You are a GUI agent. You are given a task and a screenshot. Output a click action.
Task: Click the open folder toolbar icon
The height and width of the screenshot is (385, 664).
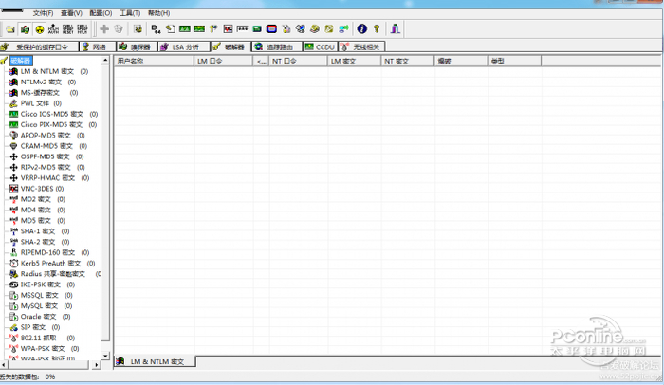coord(9,29)
